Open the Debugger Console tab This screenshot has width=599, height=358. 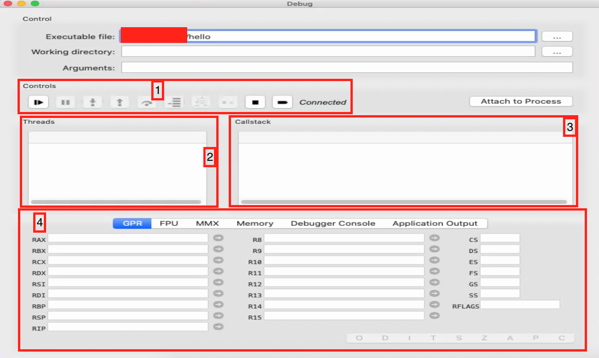click(332, 223)
